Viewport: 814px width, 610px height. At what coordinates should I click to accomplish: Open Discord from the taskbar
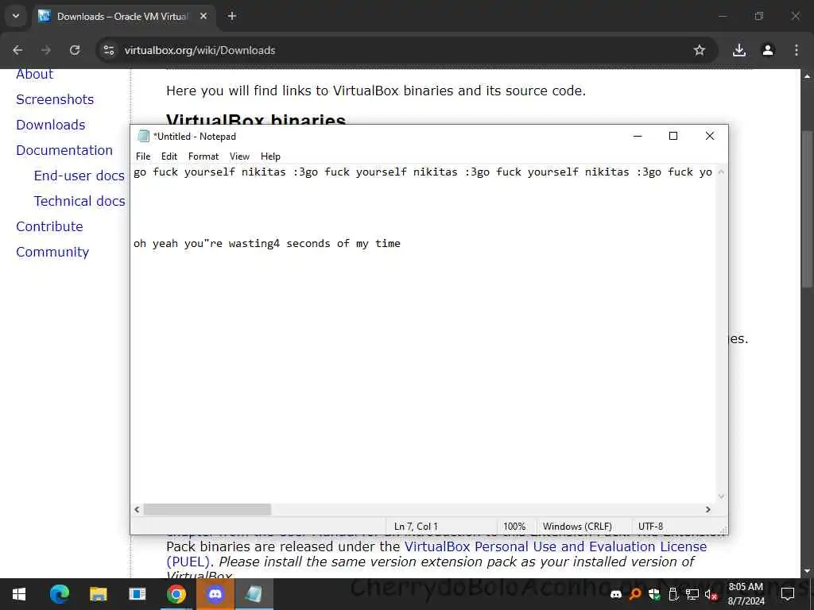point(215,594)
